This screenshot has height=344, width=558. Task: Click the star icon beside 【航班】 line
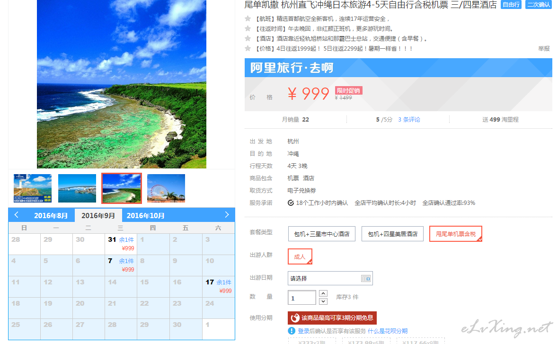point(248,18)
